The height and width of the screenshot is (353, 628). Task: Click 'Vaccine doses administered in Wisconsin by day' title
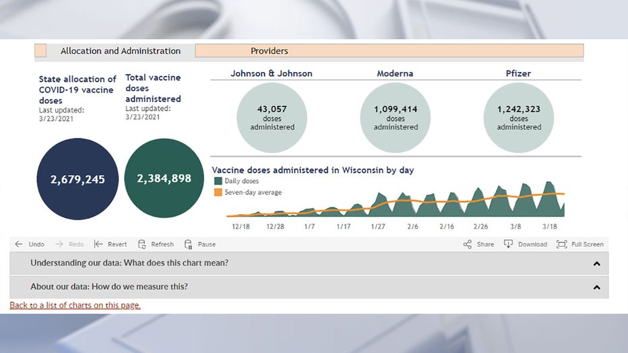pyautogui.click(x=313, y=170)
